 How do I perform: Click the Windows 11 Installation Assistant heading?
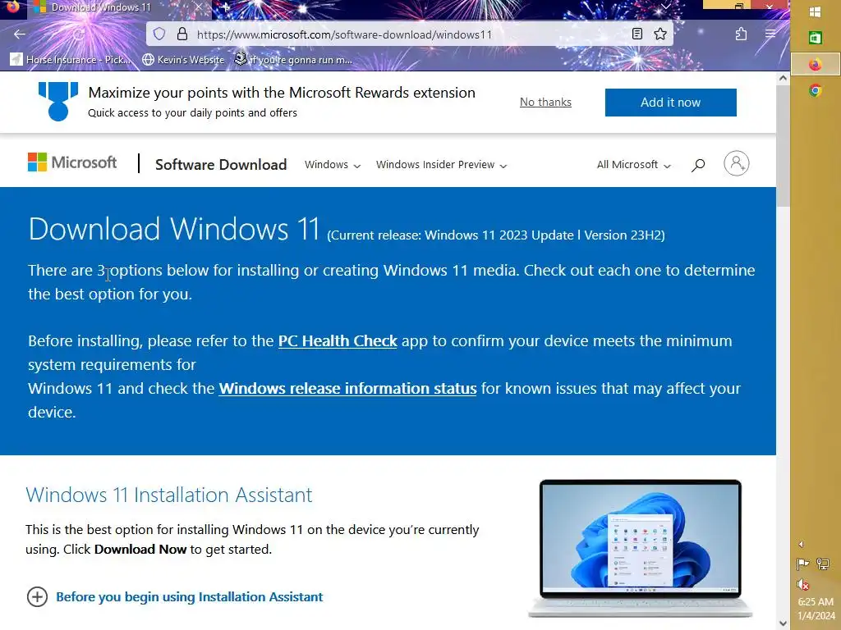coord(168,495)
